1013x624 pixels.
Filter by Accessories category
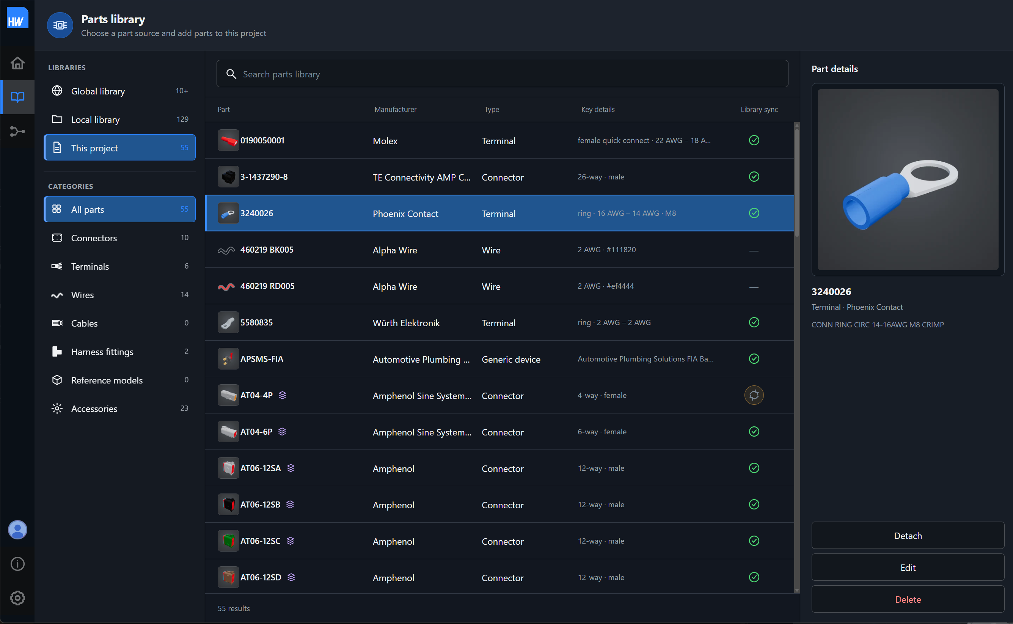pyautogui.click(x=120, y=408)
